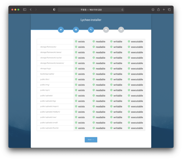The width and height of the screenshot is (182, 159).
Task: Click the environment gear step icon
Action: click(x=106, y=30)
